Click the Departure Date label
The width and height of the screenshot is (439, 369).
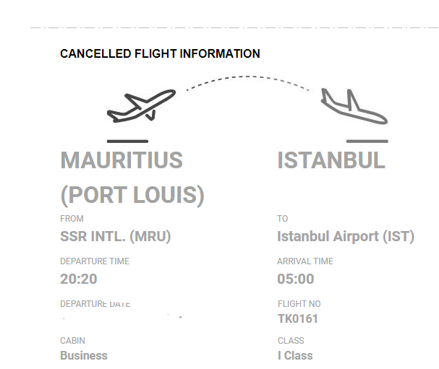(x=95, y=304)
